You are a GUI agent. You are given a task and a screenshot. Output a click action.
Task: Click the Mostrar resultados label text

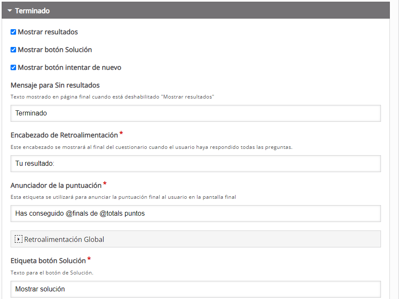(x=48, y=32)
